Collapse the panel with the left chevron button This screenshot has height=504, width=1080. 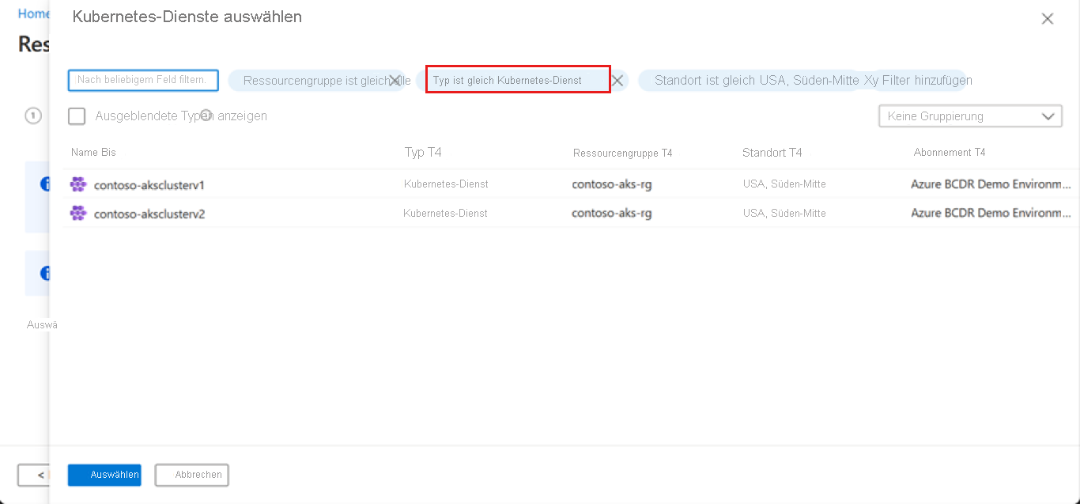(35, 475)
